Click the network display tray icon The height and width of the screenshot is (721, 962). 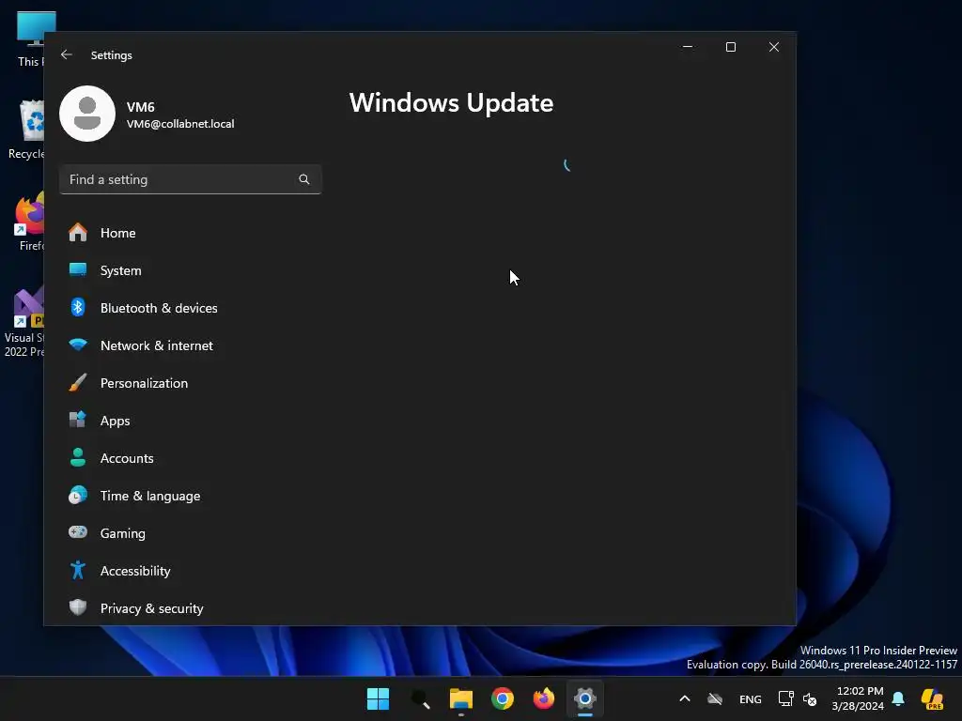tap(786, 698)
